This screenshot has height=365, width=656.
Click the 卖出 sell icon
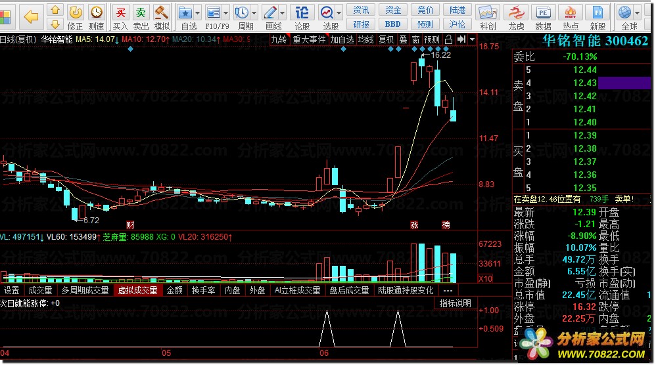point(141,18)
